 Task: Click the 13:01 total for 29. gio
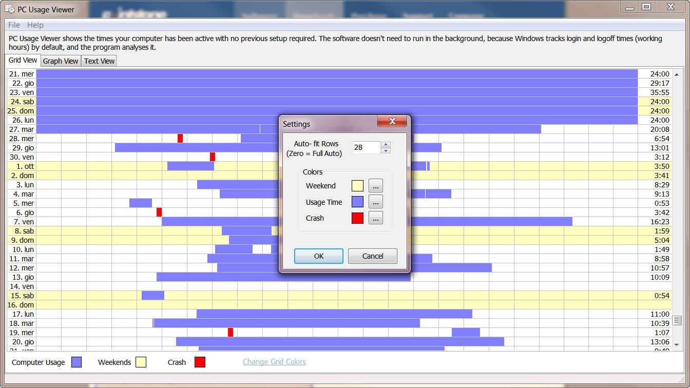660,148
